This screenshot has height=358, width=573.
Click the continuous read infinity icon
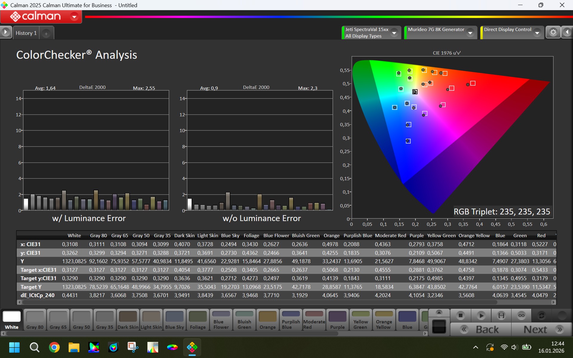pos(521,315)
